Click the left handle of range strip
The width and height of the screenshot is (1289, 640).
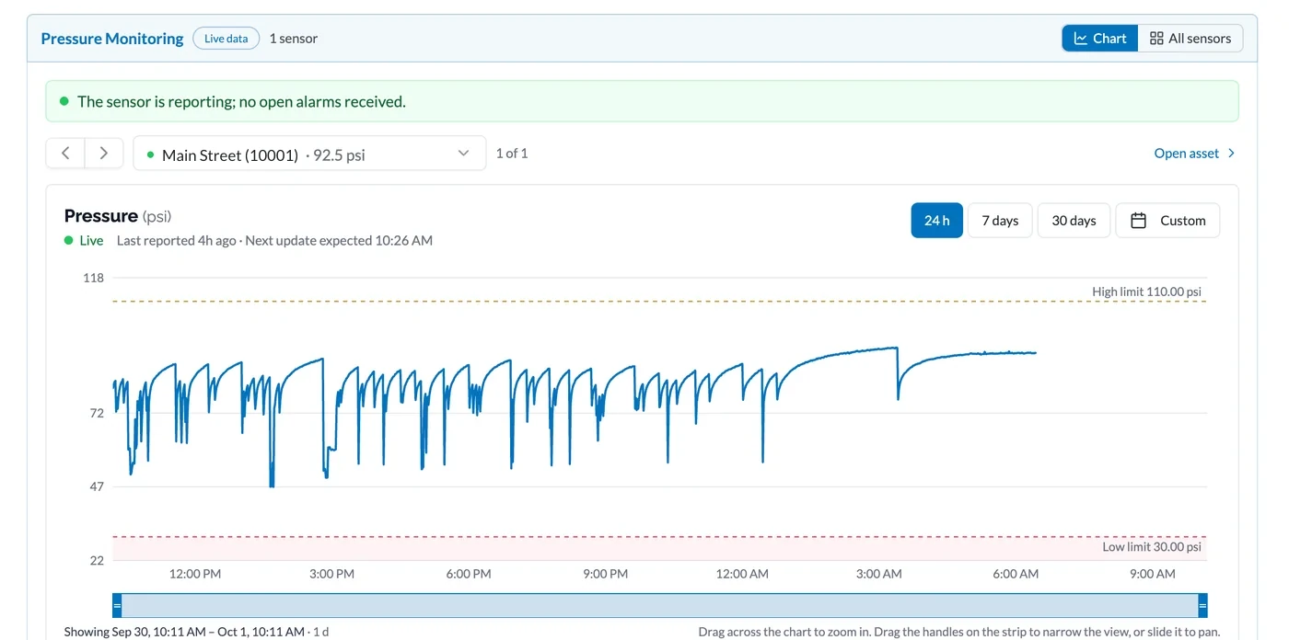pyautogui.click(x=117, y=605)
